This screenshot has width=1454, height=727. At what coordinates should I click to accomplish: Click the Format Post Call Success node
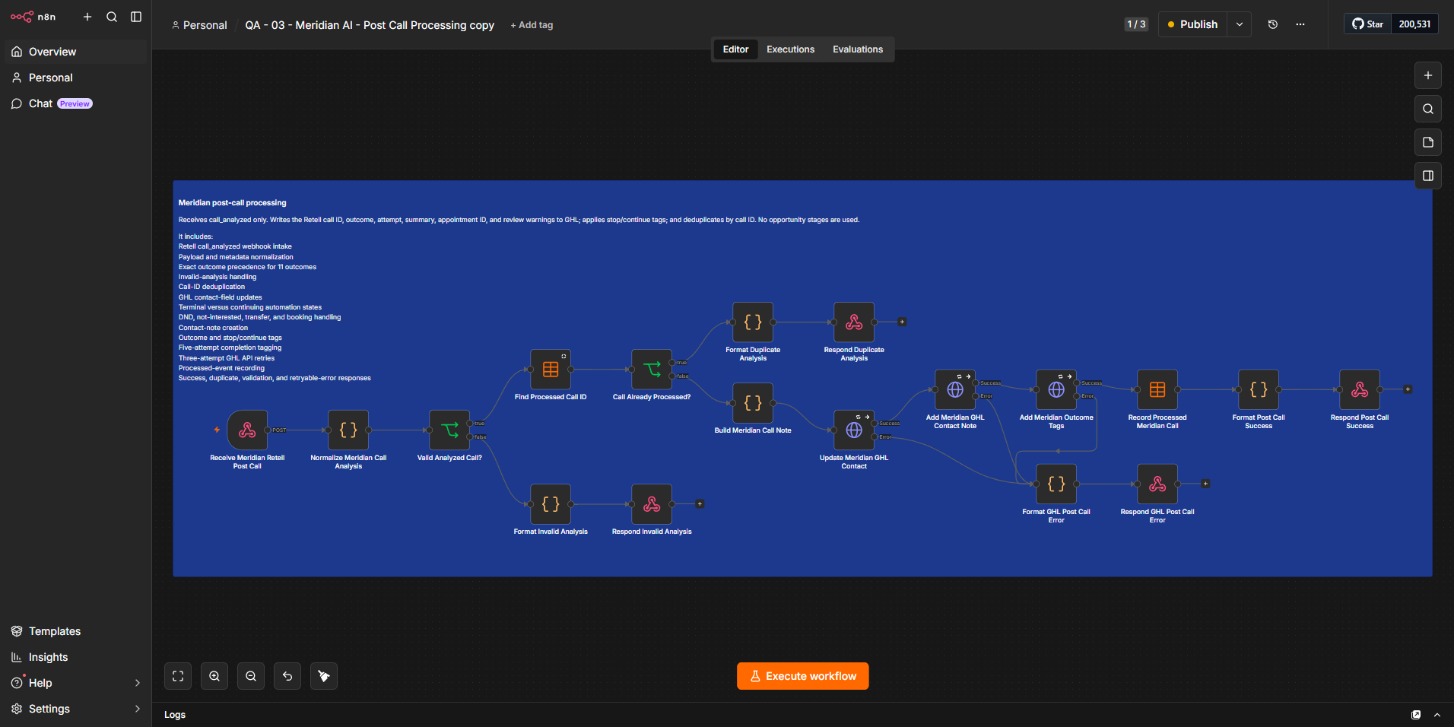(x=1259, y=390)
